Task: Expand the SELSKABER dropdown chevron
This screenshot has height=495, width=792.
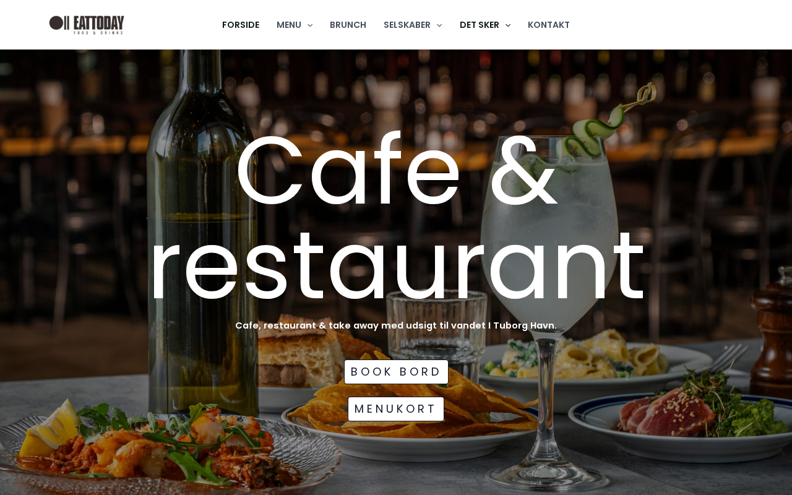Action: tap(439, 25)
